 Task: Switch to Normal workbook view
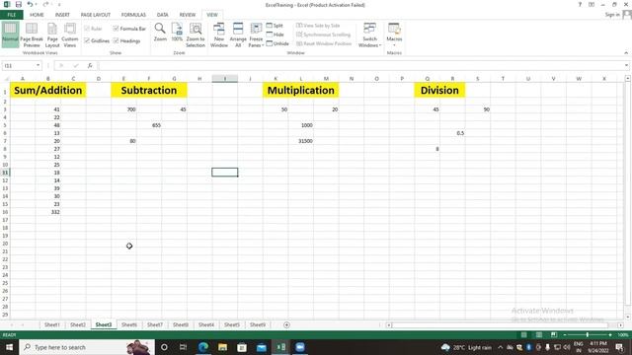[x=10, y=35]
